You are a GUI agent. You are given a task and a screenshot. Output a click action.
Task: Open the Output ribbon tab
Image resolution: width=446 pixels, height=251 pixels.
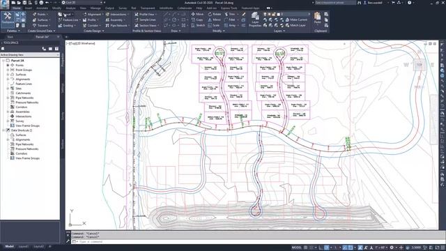[109, 8]
